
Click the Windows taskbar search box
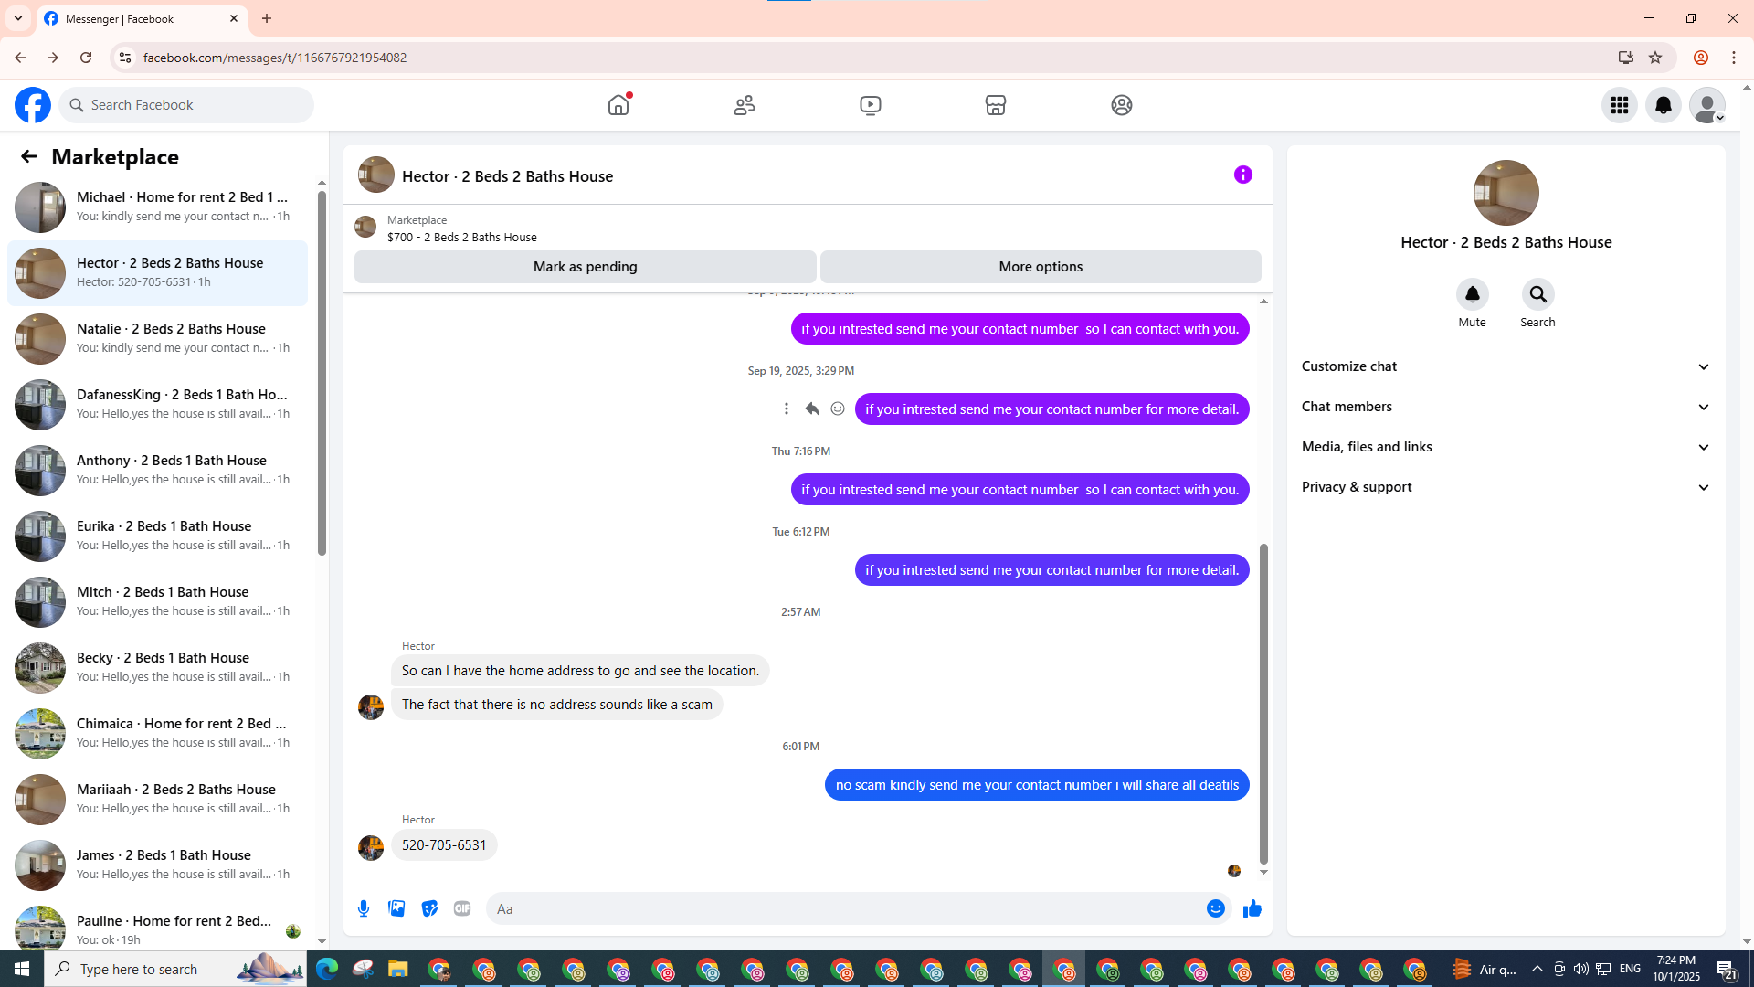click(x=175, y=969)
